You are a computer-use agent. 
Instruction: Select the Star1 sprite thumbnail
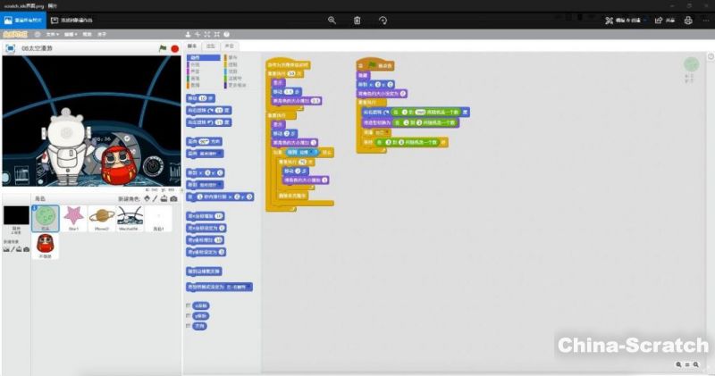tap(73, 218)
